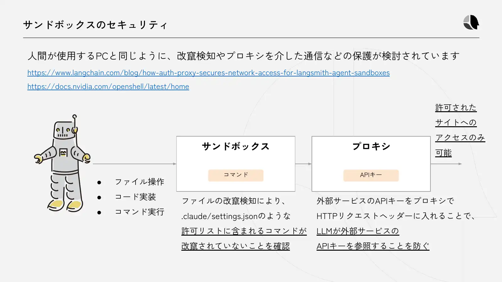This screenshot has height=282, width=502.
Task: Click the サンドボックス box heading
Action: pos(236,146)
